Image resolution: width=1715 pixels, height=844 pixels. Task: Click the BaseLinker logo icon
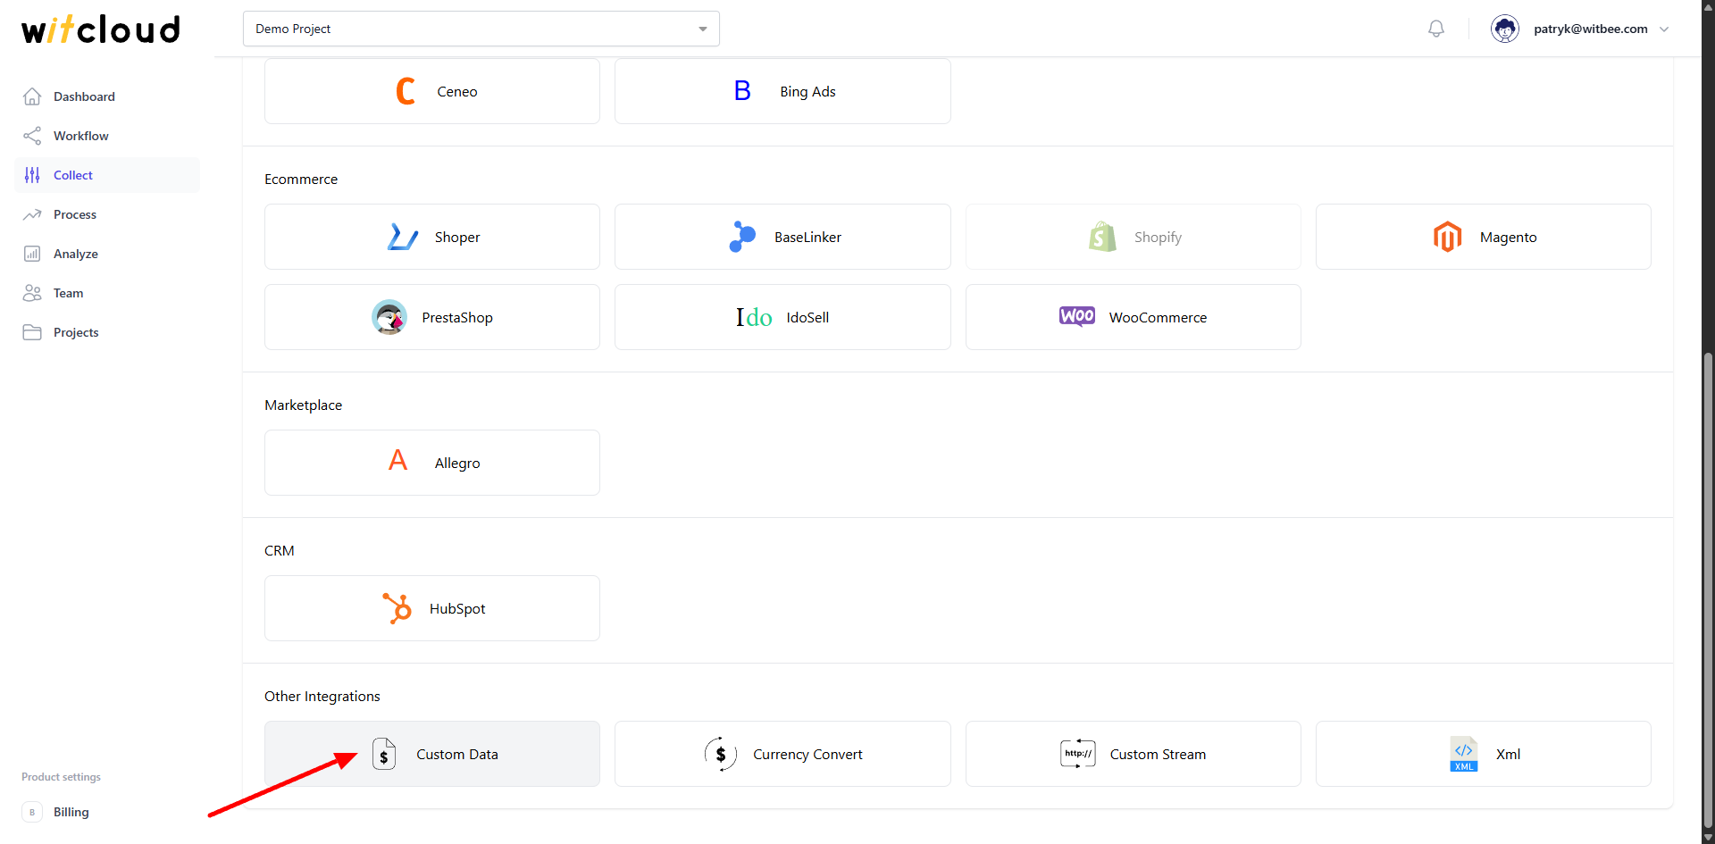pyautogui.click(x=742, y=237)
